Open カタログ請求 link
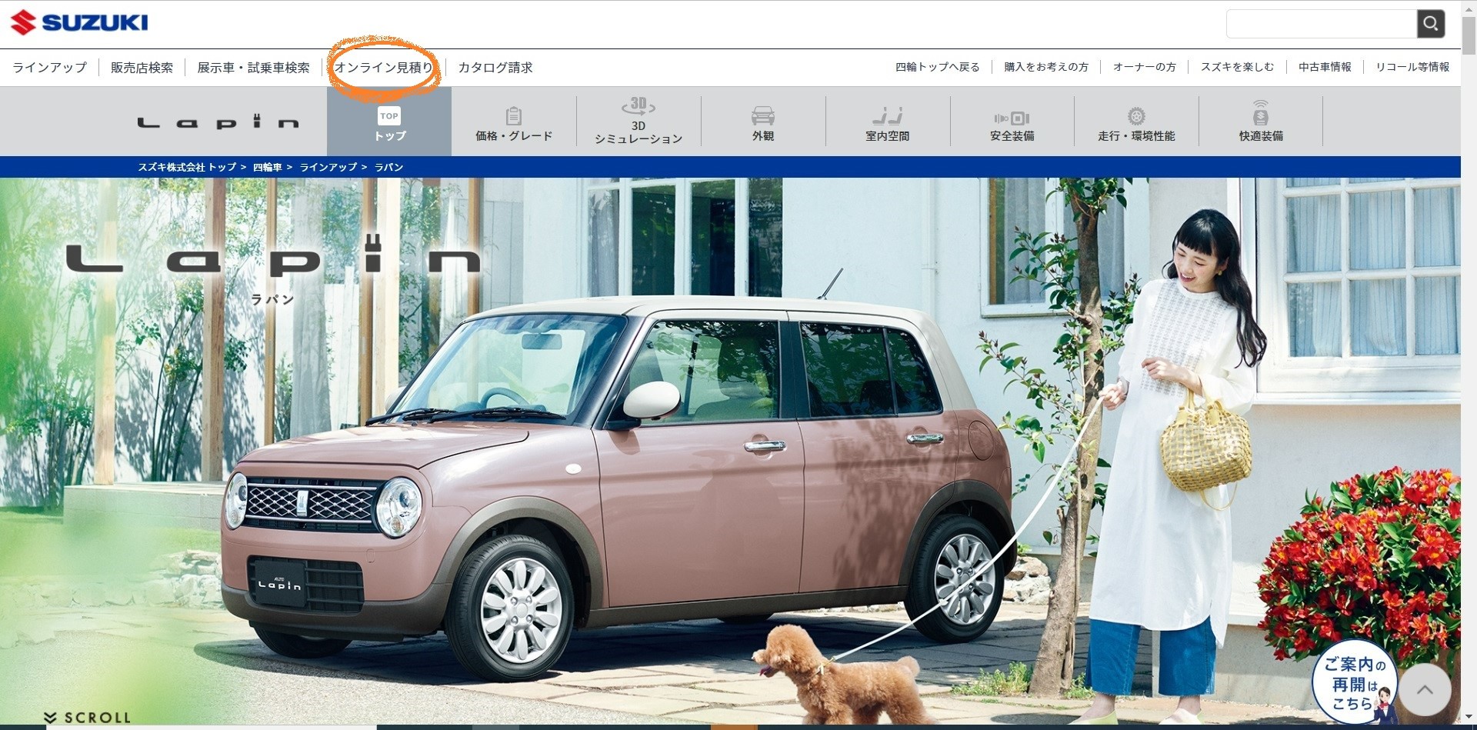The height and width of the screenshot is (730, 1477). (495, 68)
